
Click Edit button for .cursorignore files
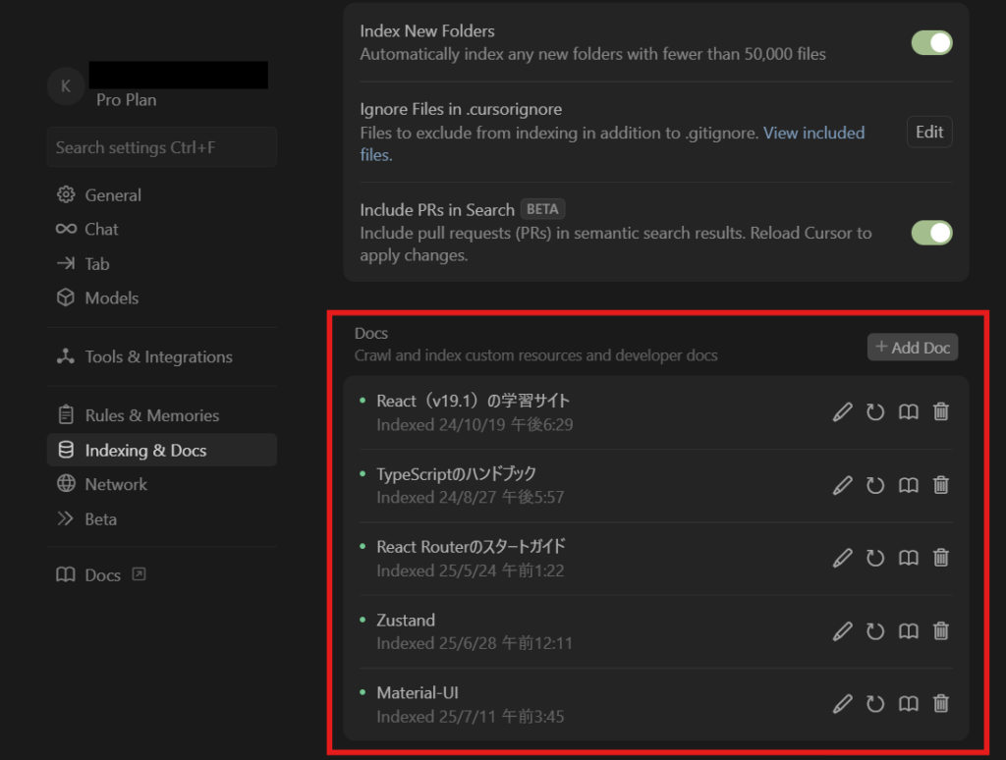pyautogui.click(x=929, y=133)
